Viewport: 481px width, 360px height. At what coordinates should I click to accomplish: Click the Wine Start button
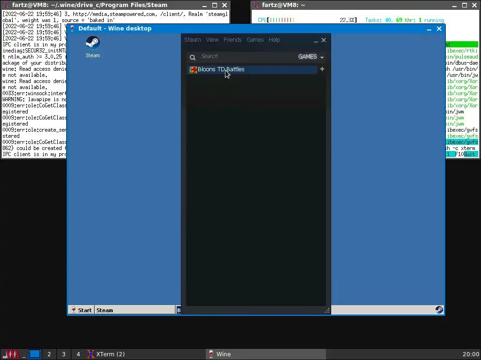coord(81,310)
